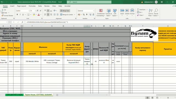The image size is (176, 99).
Task: Apply Percent Style
Action: tap(84, 15)
